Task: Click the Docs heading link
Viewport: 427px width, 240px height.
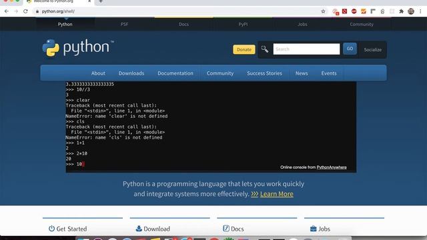Action: click(x=238, y=229)
